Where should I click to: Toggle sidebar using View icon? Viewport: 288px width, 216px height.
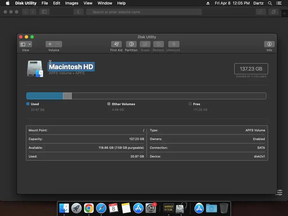23,44
